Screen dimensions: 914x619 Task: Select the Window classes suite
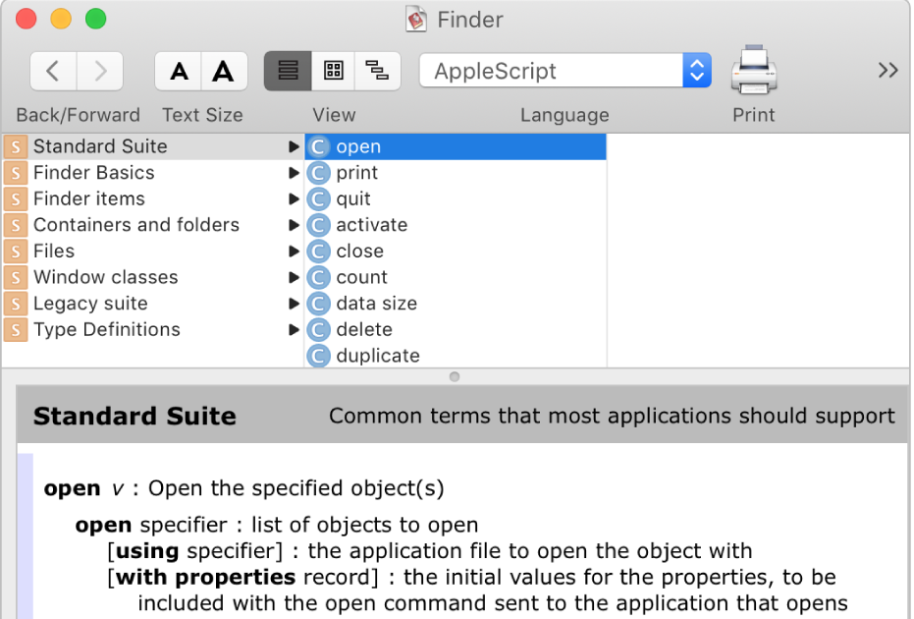tap(153, 277)
